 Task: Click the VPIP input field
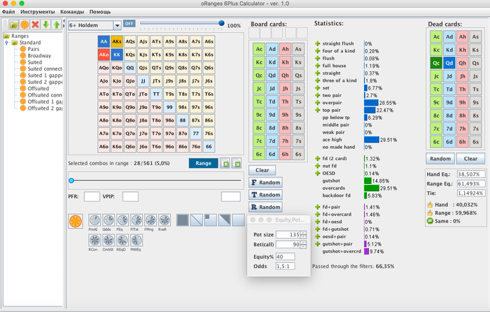click(130, 197)
